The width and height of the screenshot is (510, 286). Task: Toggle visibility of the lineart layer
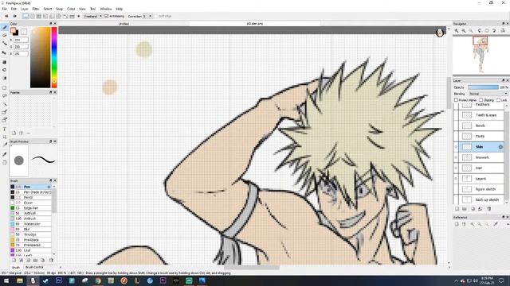click(456, 157)
